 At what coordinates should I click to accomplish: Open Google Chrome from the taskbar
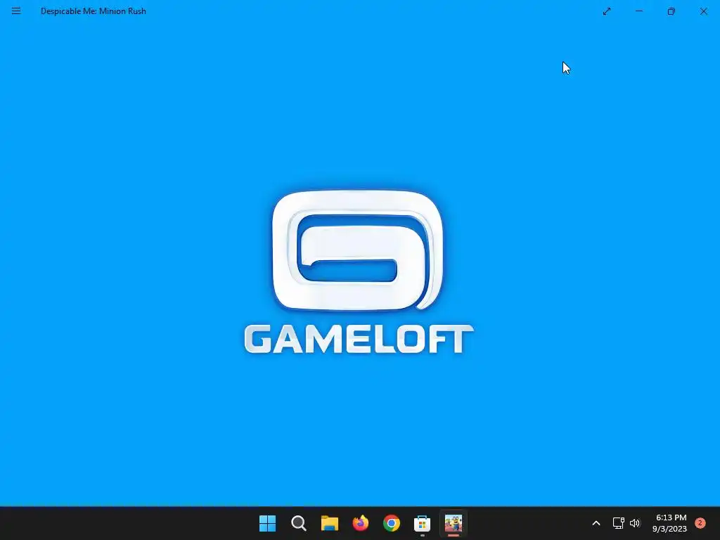click(x=391, y=523)
